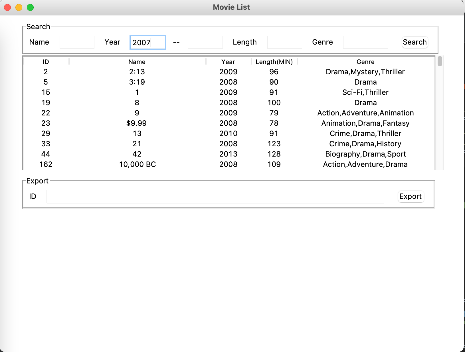Sort by the Year column header

[x=228, y=62]
